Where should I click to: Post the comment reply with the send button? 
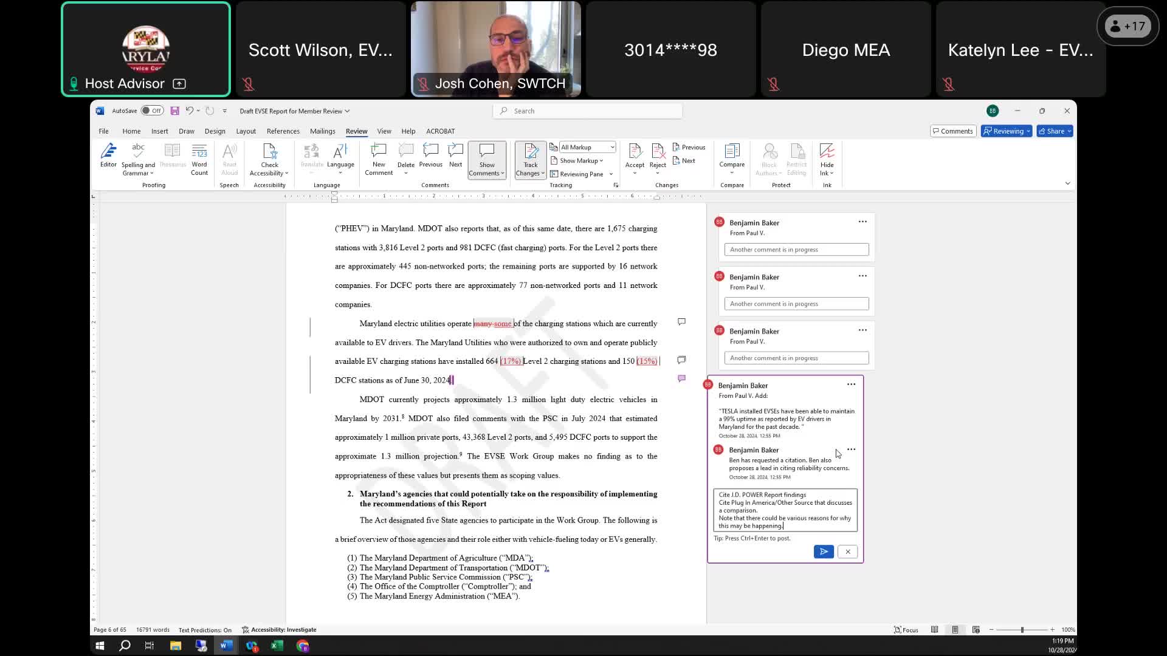pyautogui.click(x=824, y=552)
